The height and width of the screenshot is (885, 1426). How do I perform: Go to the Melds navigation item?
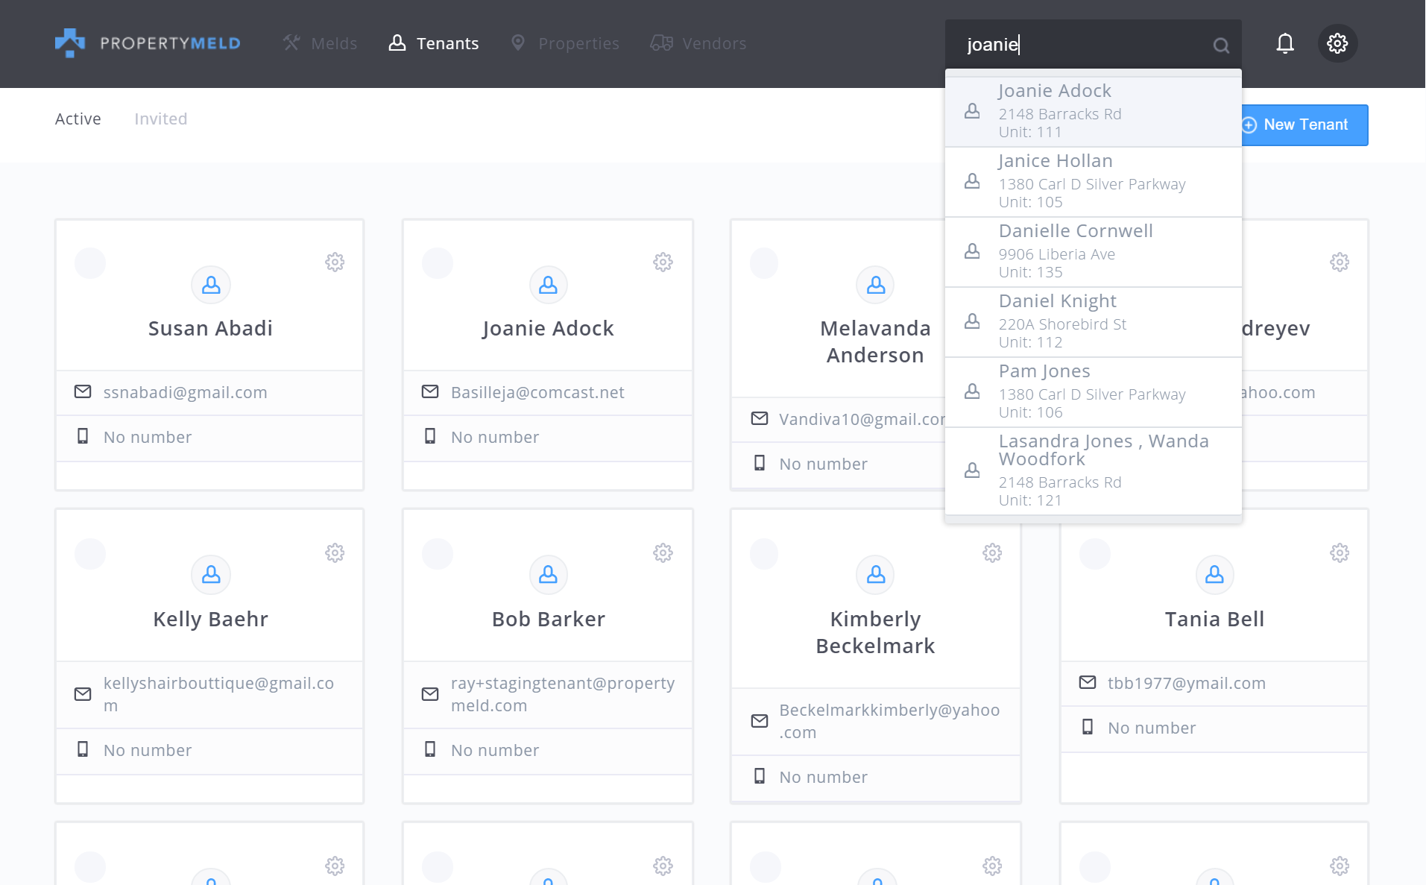[321, 44]
